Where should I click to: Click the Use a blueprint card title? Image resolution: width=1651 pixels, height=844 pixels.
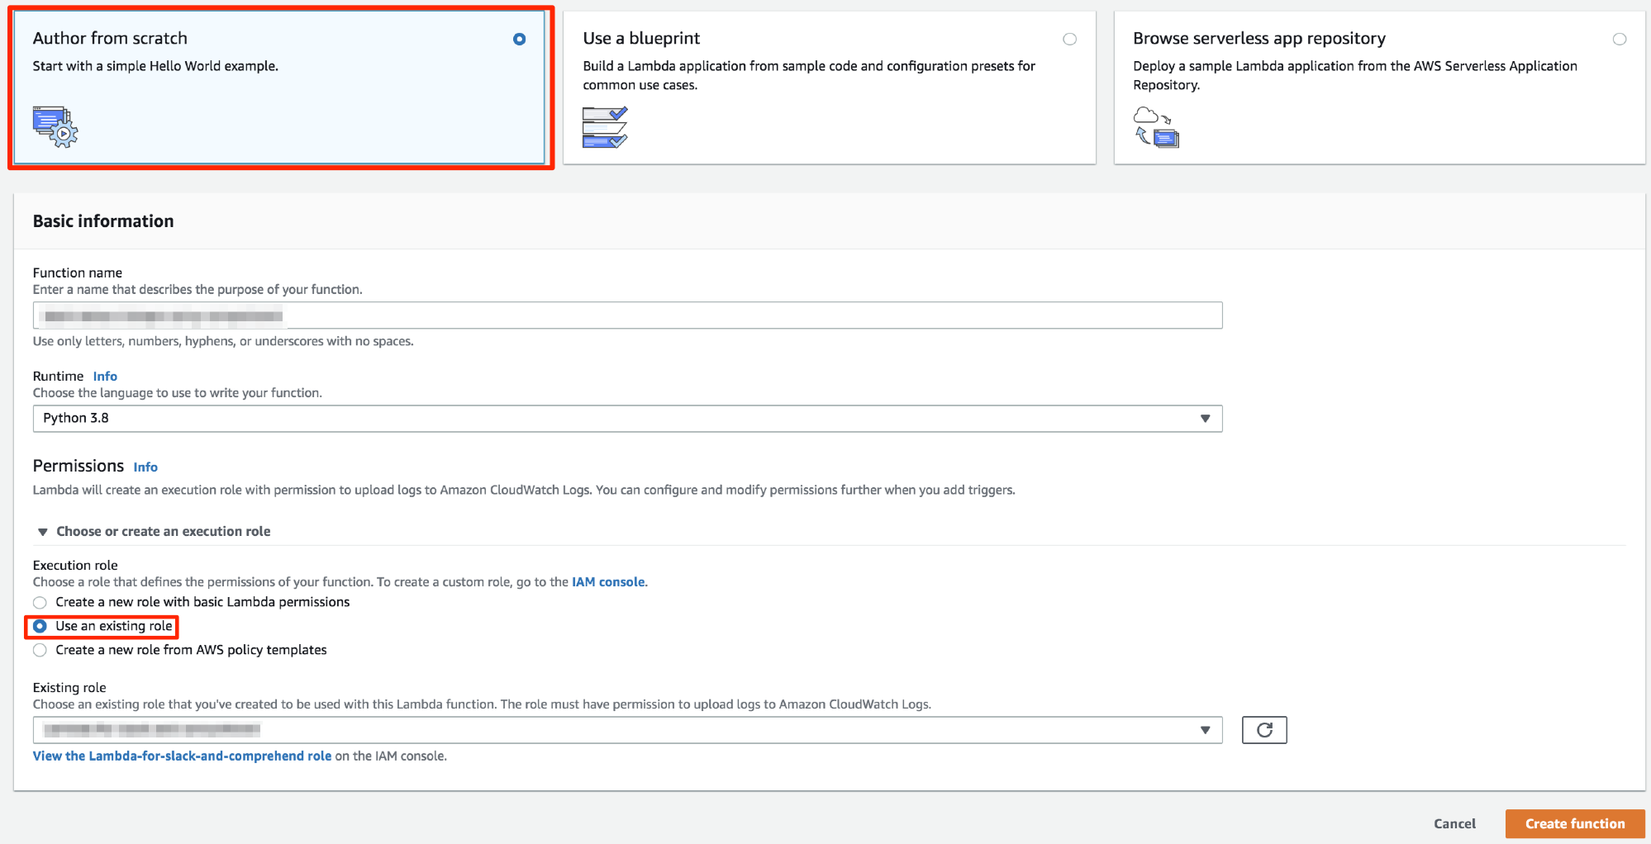coord(641,38)
